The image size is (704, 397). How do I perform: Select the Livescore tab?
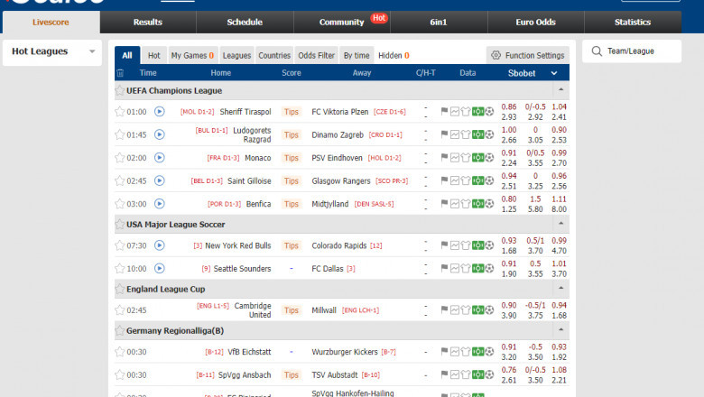tap(51, 23)
